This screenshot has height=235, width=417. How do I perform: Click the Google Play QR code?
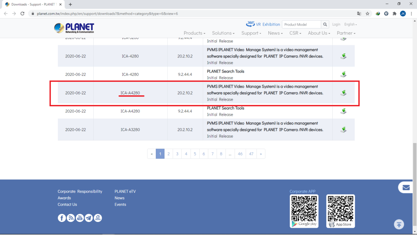(304, 211)
